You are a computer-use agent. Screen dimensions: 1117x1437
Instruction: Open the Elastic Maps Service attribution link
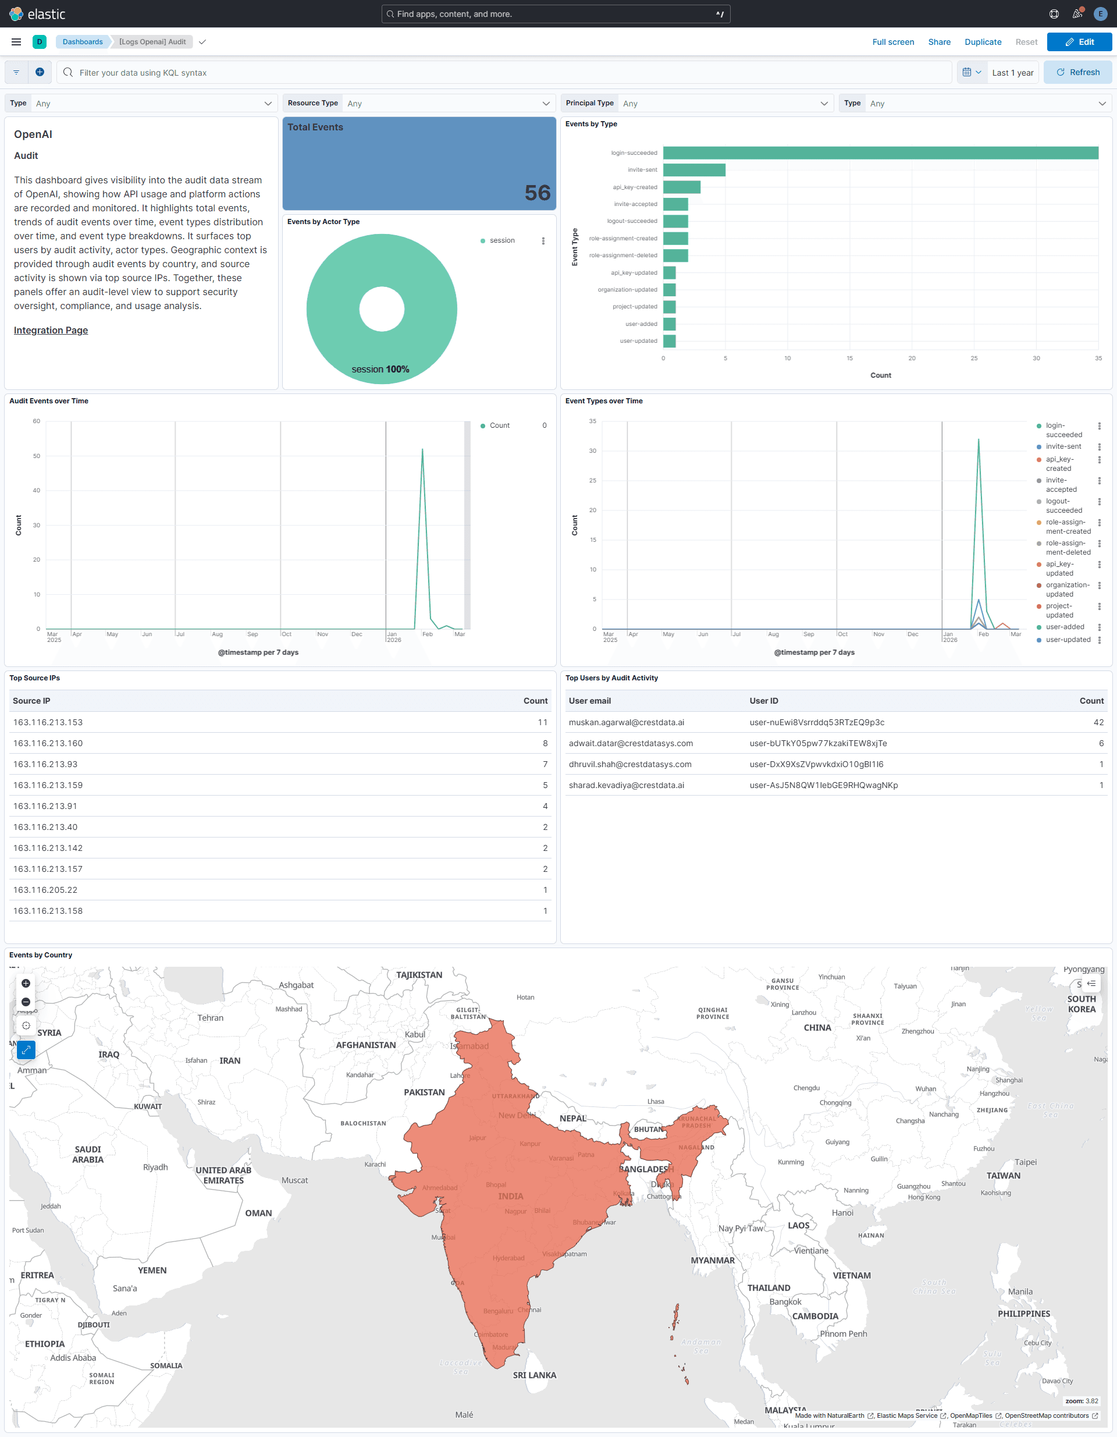(x=911, y=1416)
